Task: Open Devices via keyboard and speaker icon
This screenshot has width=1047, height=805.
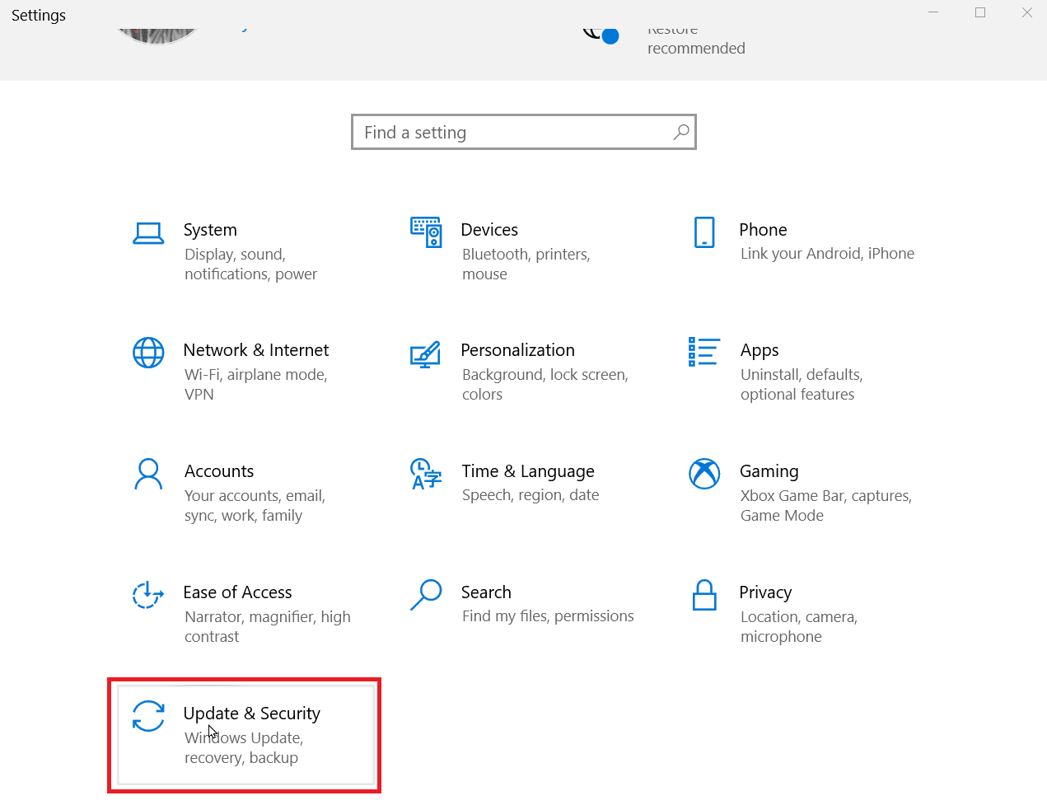Action: click(x=426, y=232)
